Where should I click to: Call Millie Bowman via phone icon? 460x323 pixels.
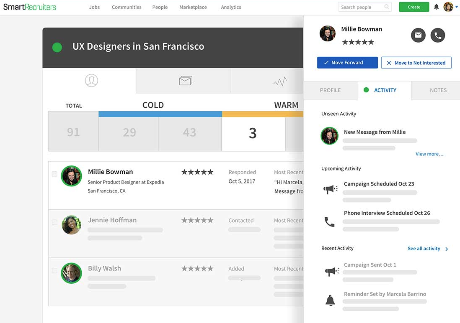438,35
